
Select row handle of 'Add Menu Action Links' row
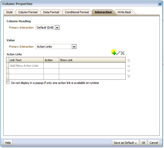[x=7, y=66]
